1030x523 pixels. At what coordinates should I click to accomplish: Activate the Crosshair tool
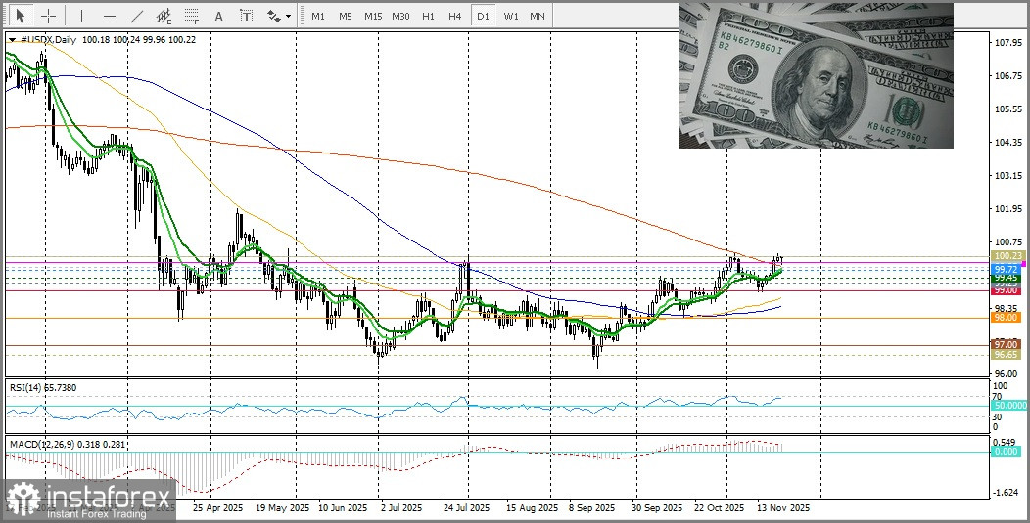[x=49, y=15]
